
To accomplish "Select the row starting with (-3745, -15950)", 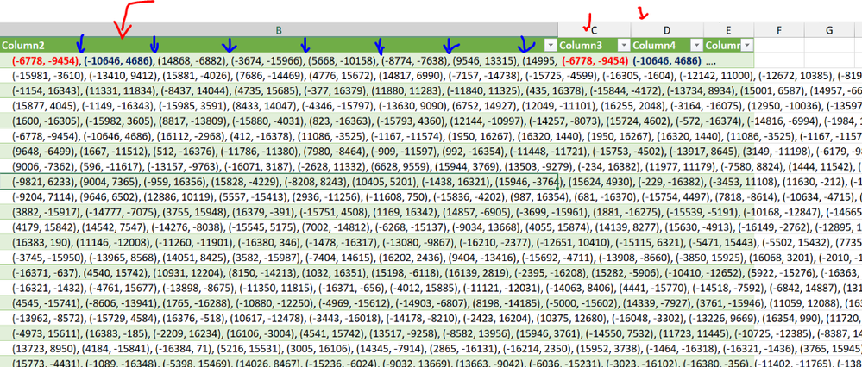I will [431, 256].
